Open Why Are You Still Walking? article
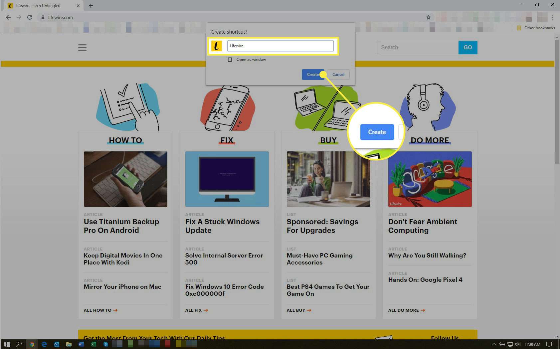The width and height of the screenshot is (560, 349). 427,256
